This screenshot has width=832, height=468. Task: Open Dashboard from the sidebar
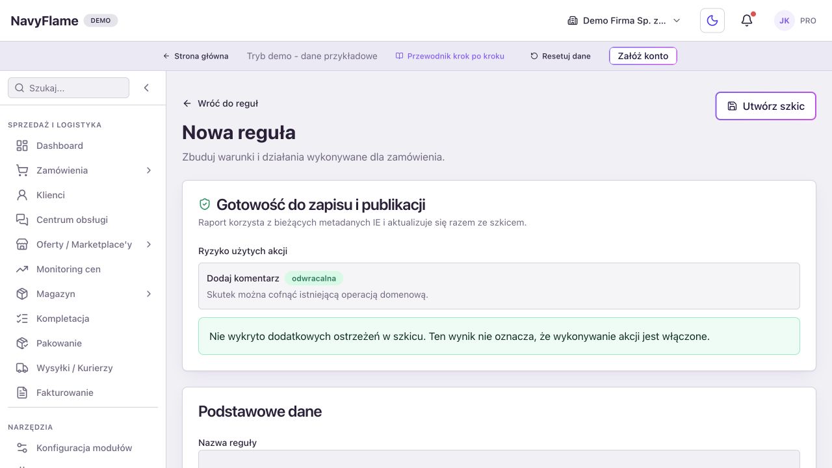pos(83,146)
